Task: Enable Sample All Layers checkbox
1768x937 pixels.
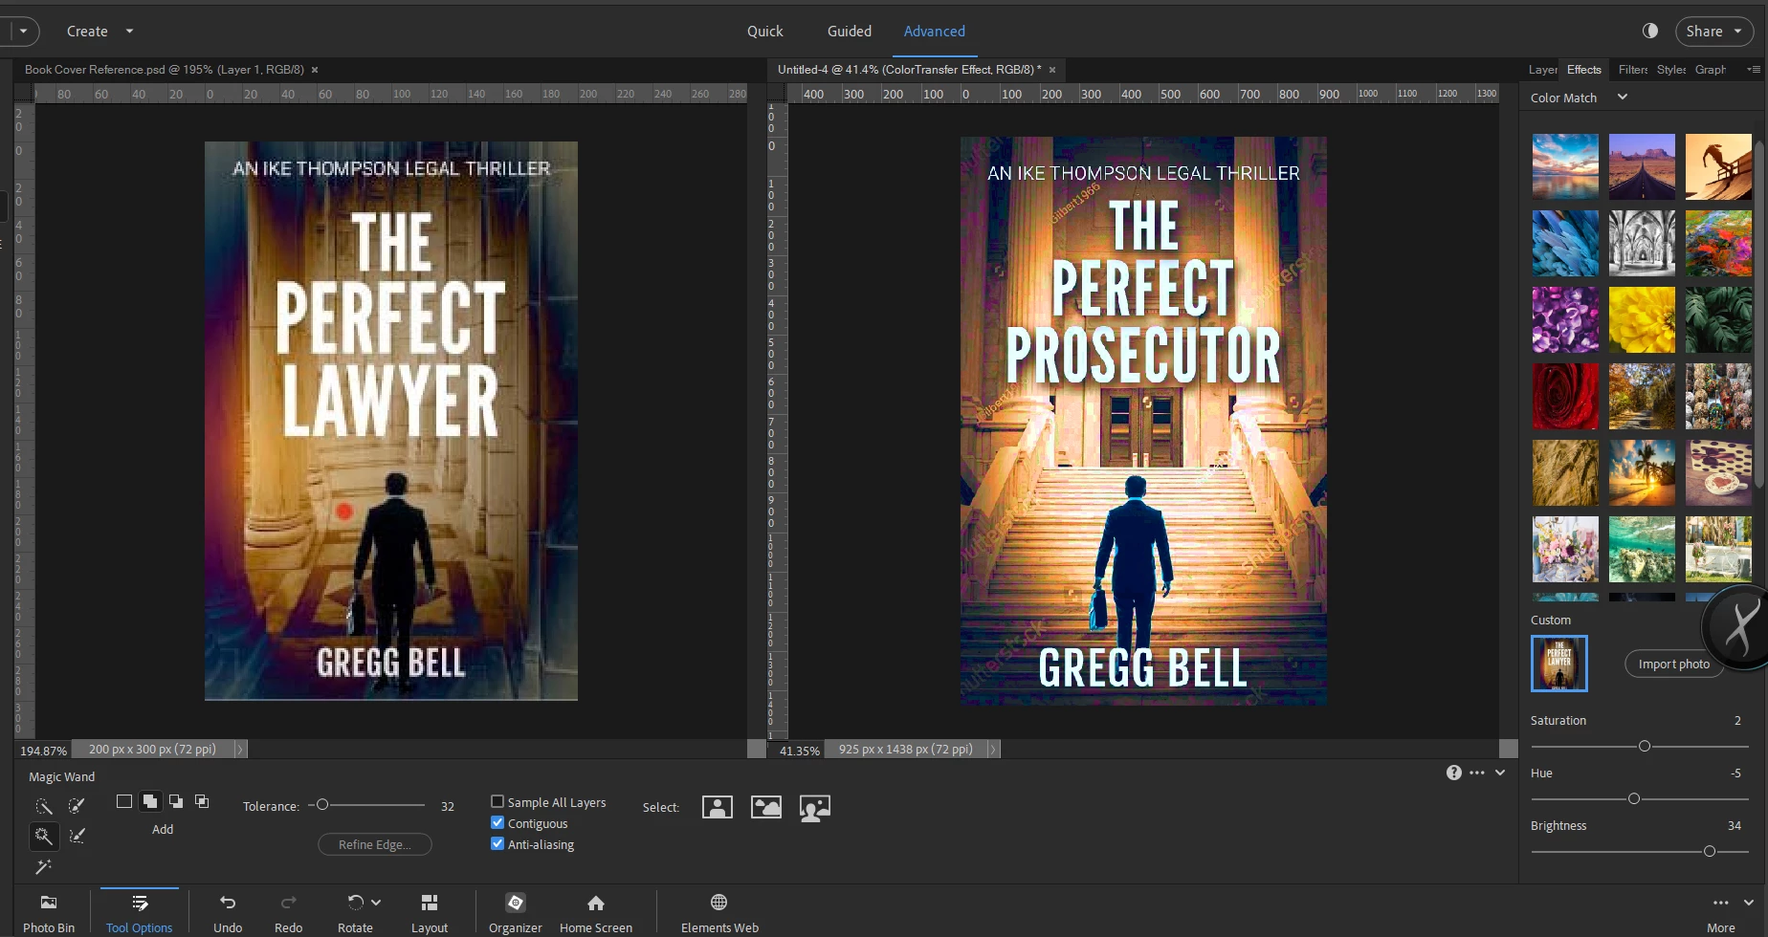Action: coord(497,802)
